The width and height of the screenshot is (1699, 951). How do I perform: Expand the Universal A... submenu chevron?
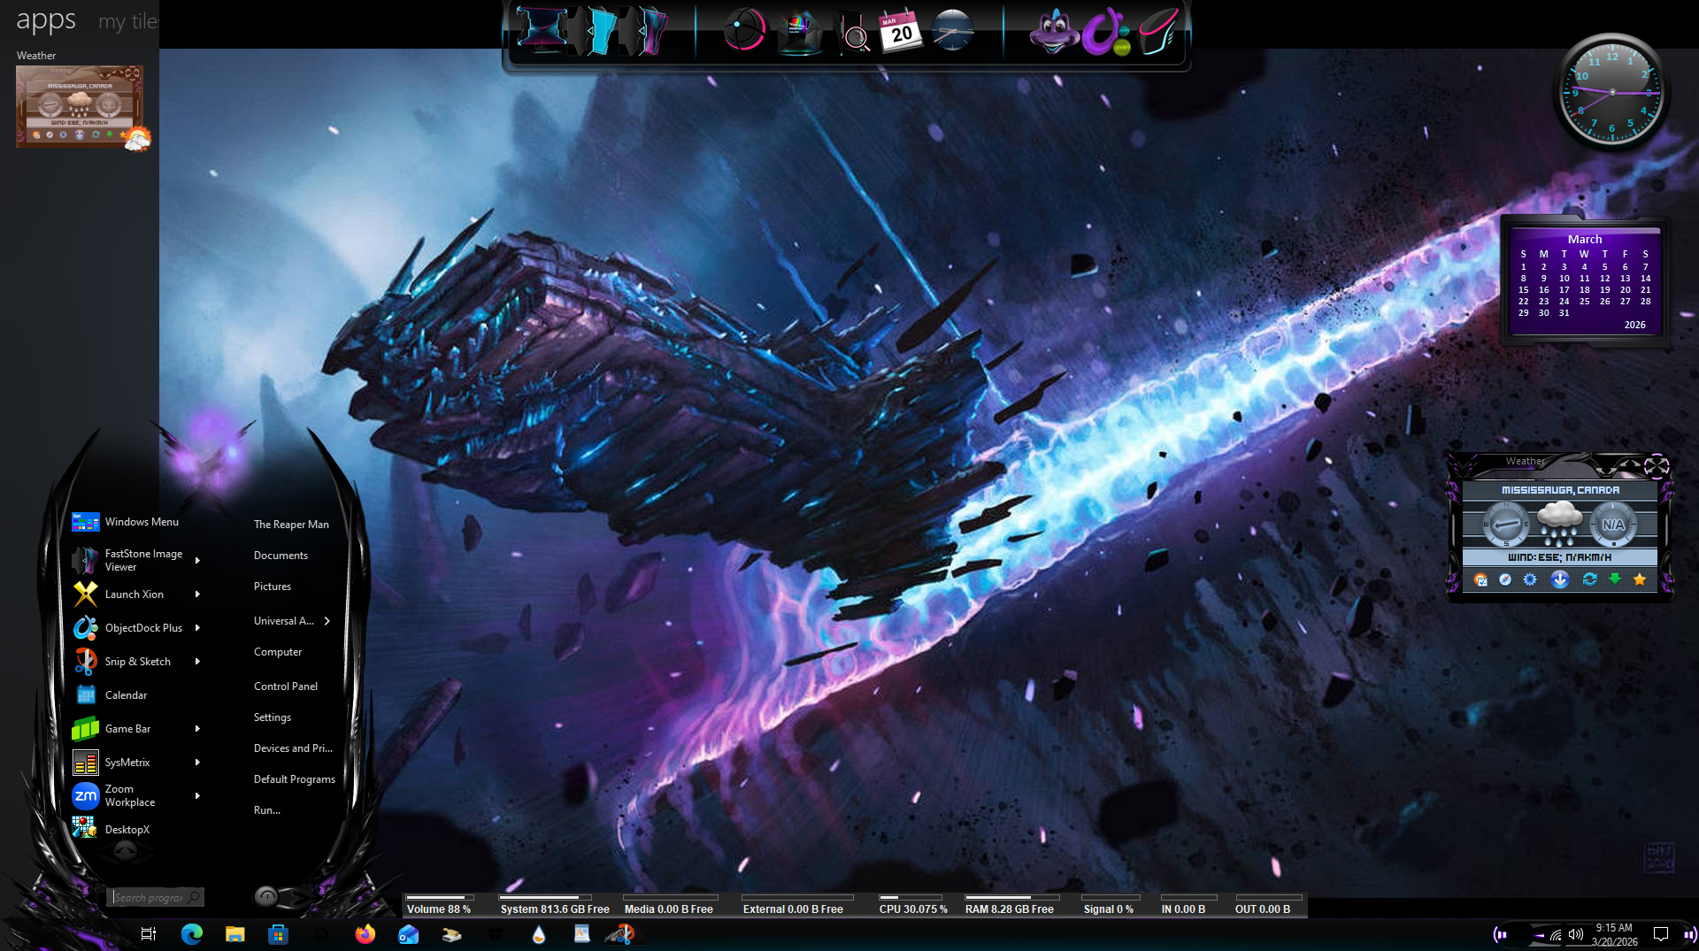(x=327, y=621)
